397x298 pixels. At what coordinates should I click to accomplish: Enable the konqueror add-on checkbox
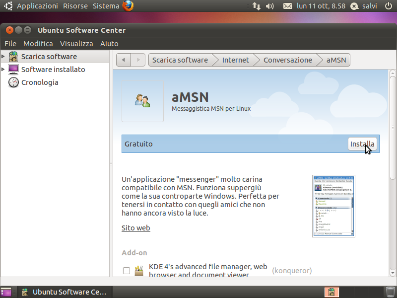(127, 271)
